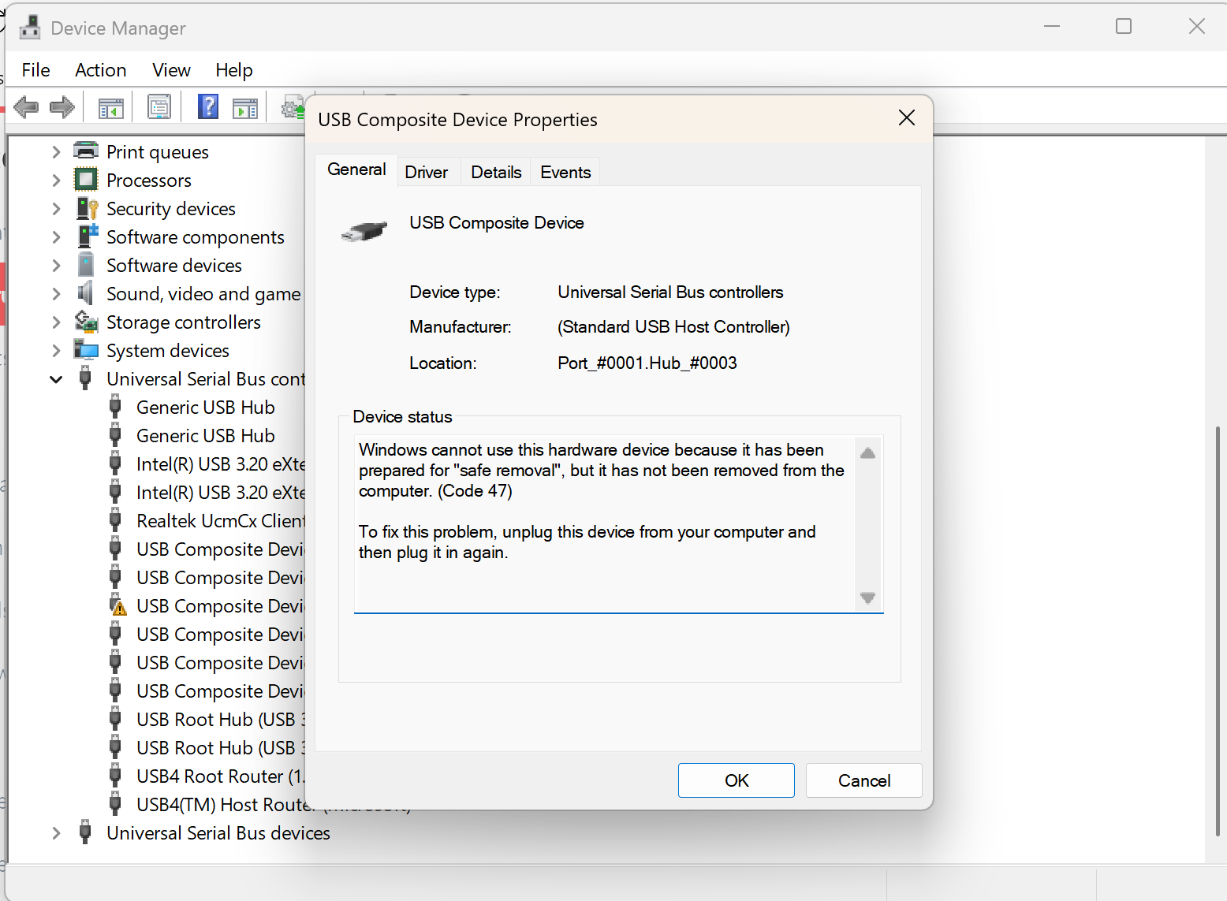Click the Device status scroll up arrow
This screenshot has height=901, width=1227.
click(867, 453)
